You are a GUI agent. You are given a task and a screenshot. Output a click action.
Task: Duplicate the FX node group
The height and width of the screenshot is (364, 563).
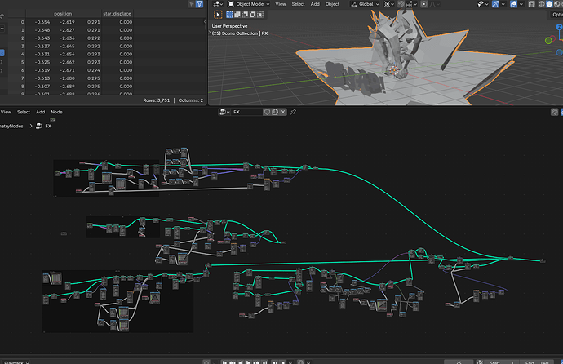point(275,112)
